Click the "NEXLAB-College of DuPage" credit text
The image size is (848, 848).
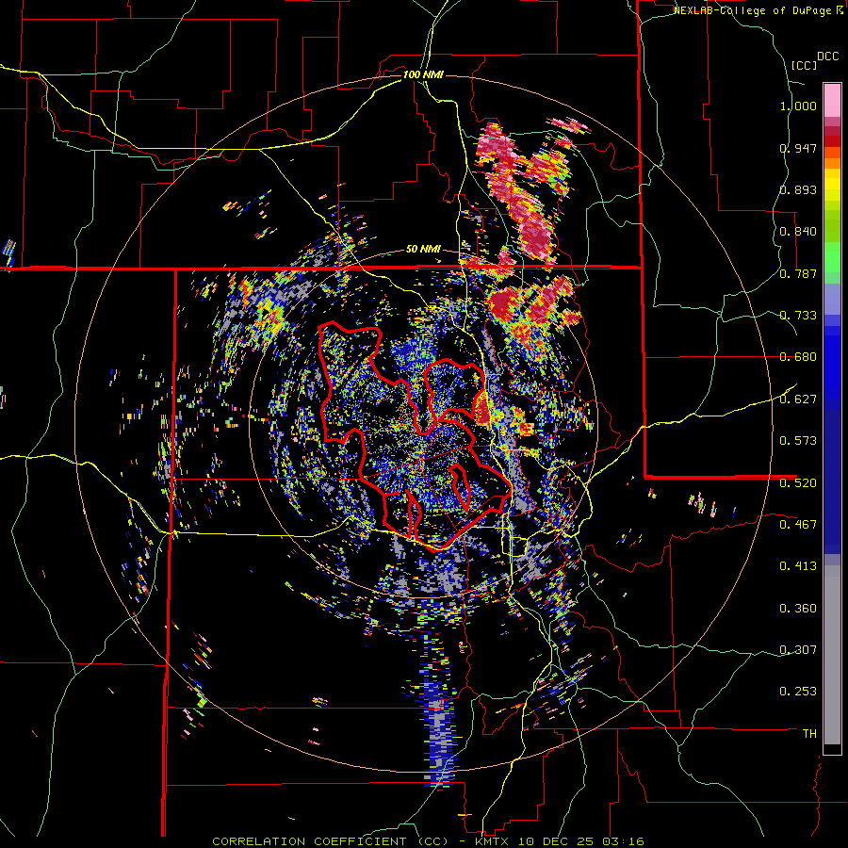coord(753,10)
